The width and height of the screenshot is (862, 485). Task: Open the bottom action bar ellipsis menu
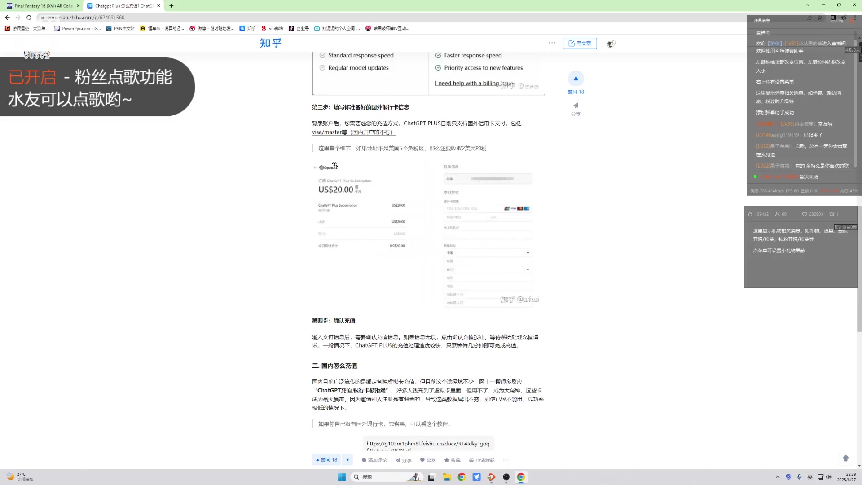tap(506, 460)
